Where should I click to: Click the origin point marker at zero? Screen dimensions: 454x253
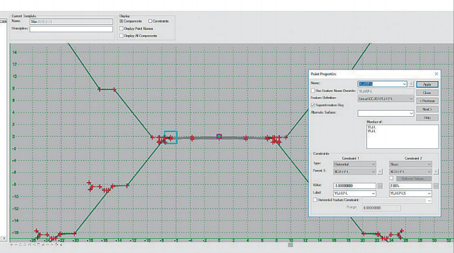click(x=219, y=137)
